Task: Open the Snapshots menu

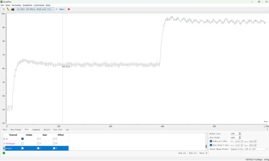Action: [28, 5]
